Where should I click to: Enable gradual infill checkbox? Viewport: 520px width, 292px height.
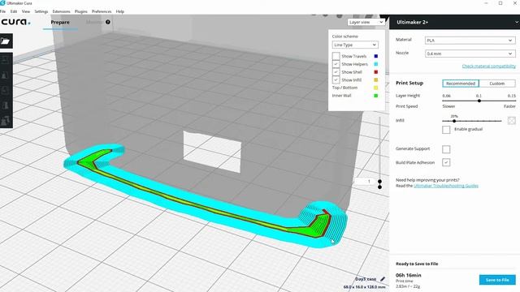(446, 130)
